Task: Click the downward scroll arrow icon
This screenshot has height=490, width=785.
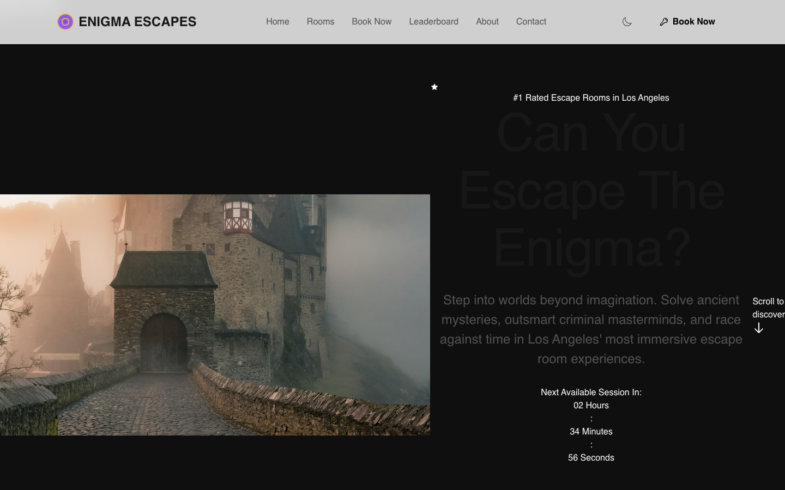Action: 759,328
